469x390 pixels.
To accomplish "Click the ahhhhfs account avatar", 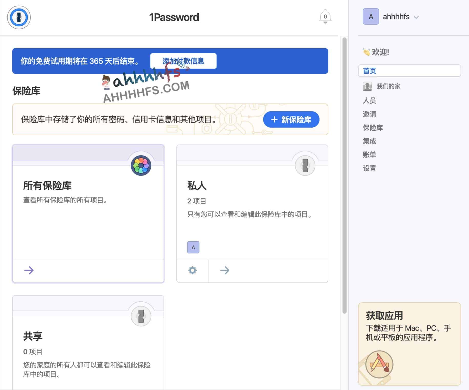I will [370, 16].
